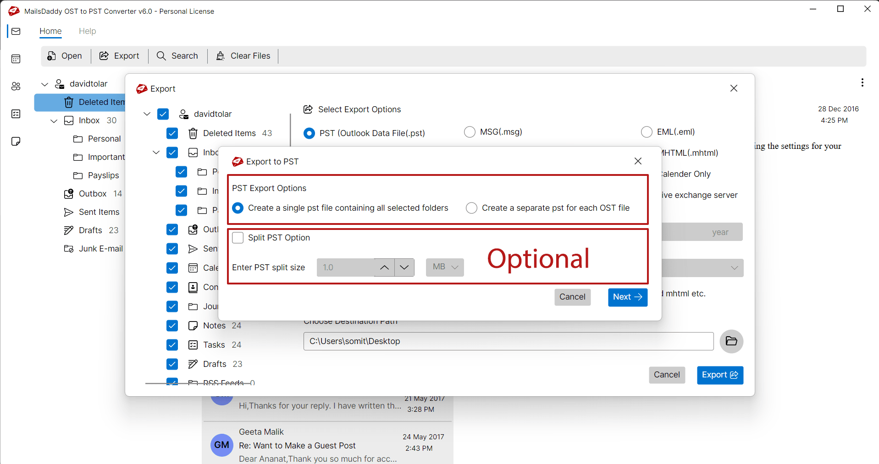This screenshot has width=879, height=464.
Task: Click the Notes icon in Export tree
Action: click(193, 326)
